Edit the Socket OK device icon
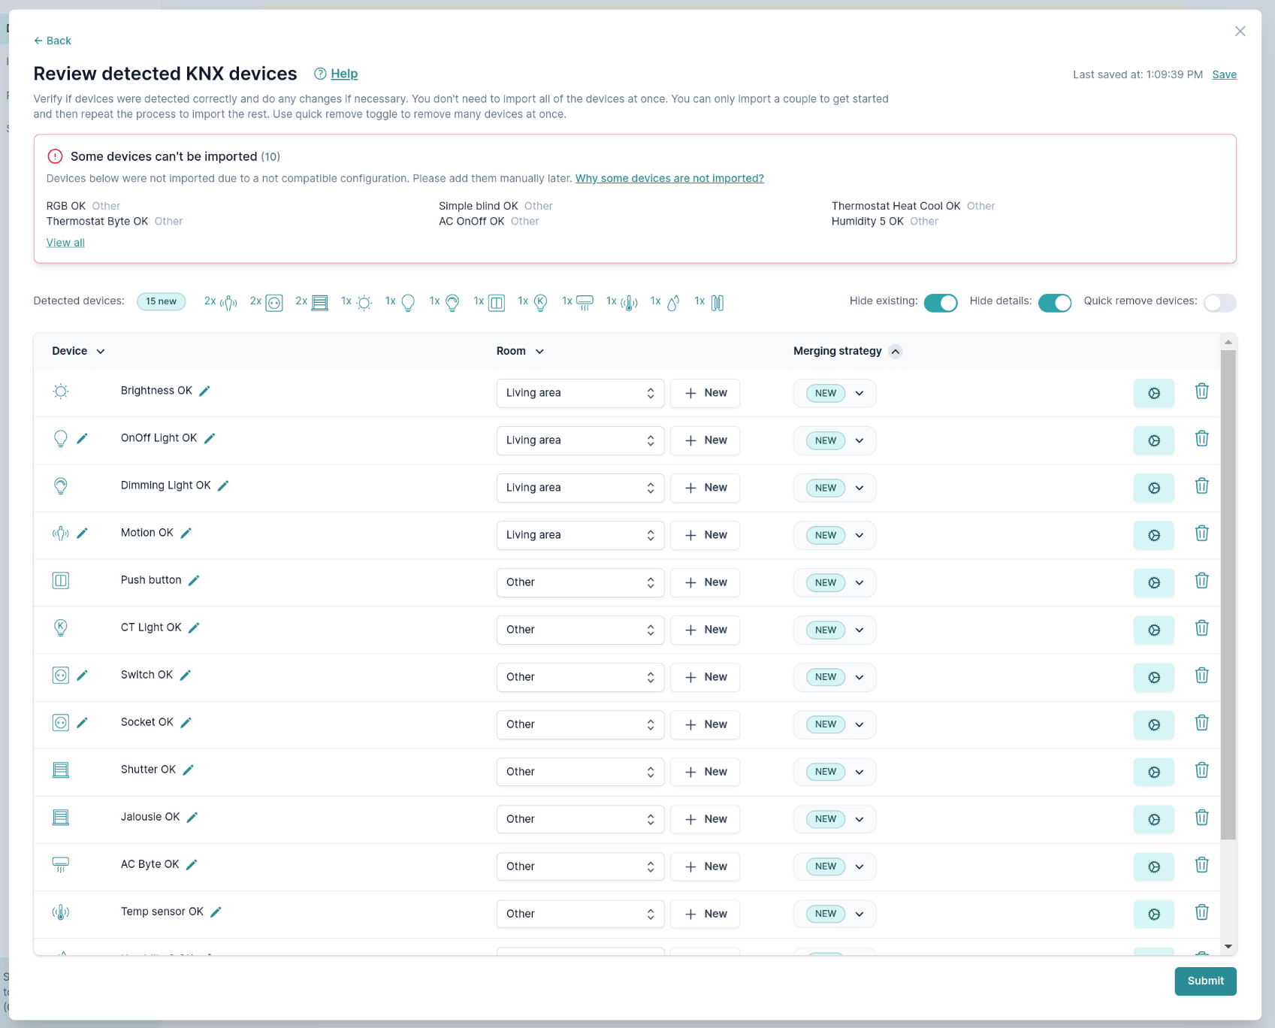This screenshot has width=1275, height=1028. (x=83, y=723)
